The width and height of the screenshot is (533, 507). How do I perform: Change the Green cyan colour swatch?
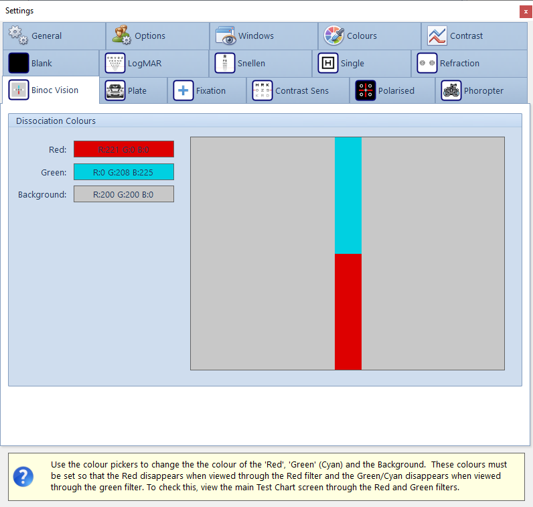tap(124, 172)
